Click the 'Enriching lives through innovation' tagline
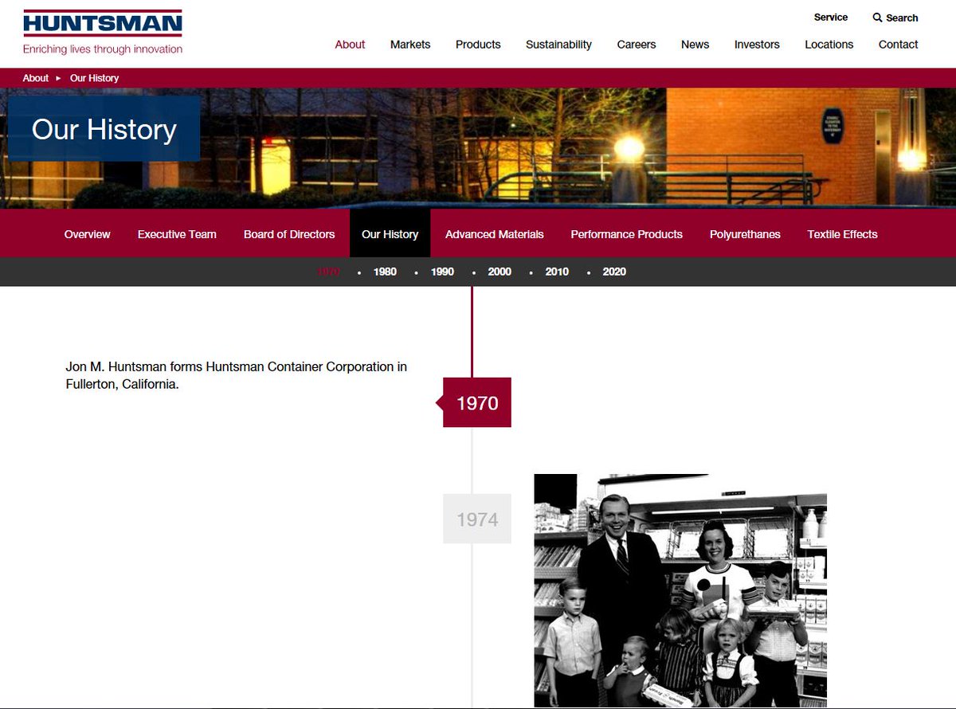Screen dimensions: 956x709 103,49
